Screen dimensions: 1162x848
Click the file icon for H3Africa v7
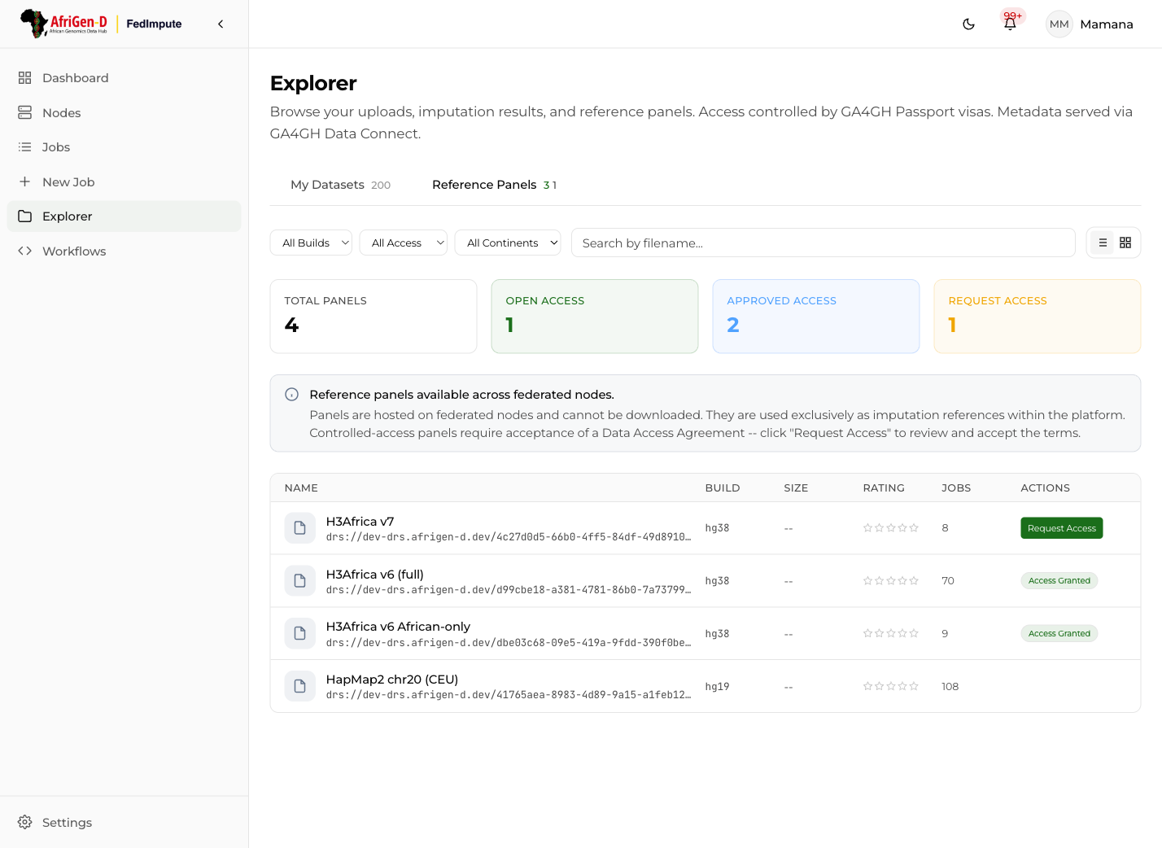(x=299, y=528)
